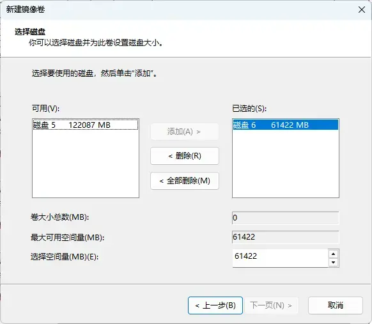This screenshot has width=372, height=324.
Task: Click the 已选的(S) label
Action: (249, 109)
